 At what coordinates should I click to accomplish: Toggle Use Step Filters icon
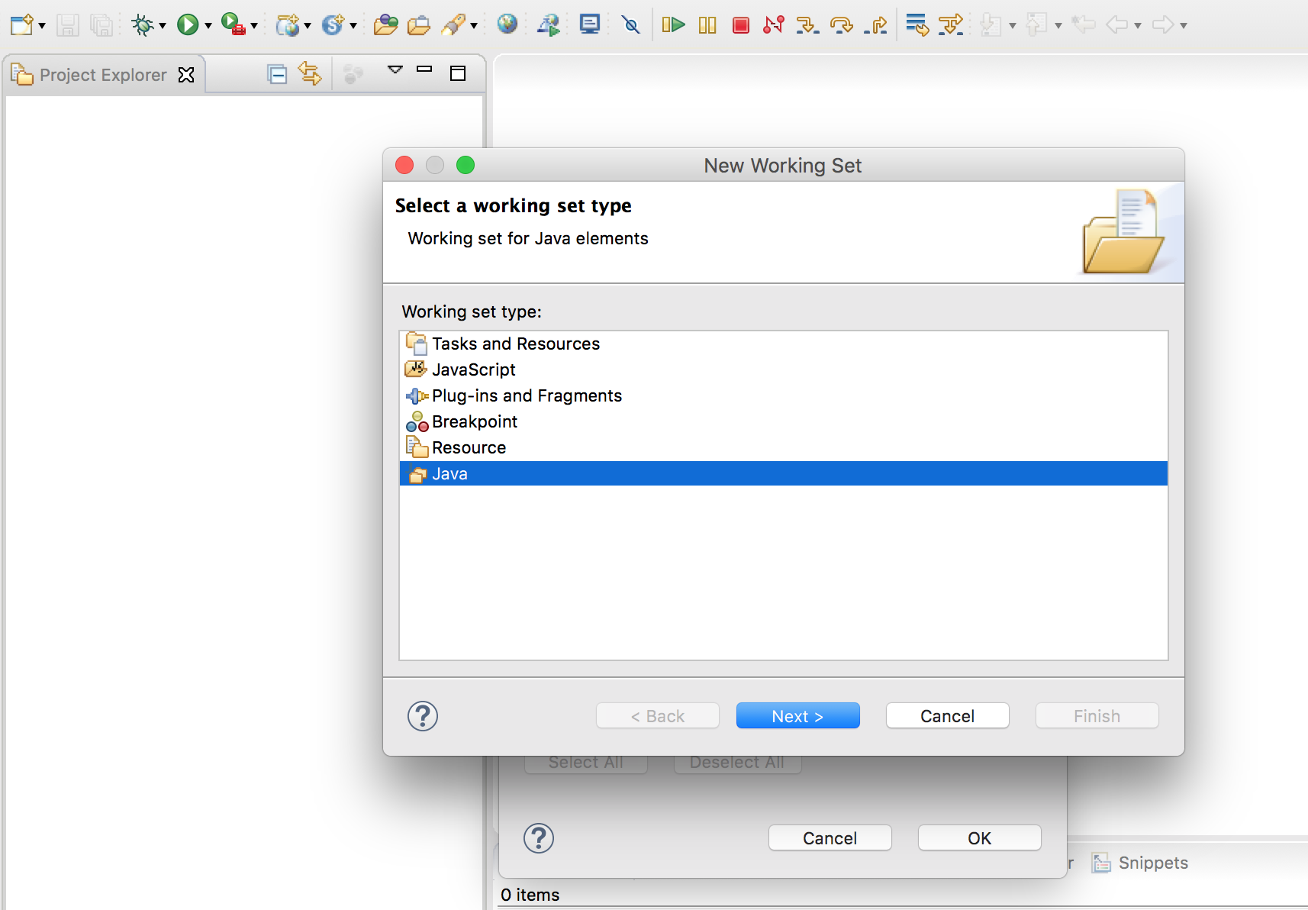pos(951,25)
